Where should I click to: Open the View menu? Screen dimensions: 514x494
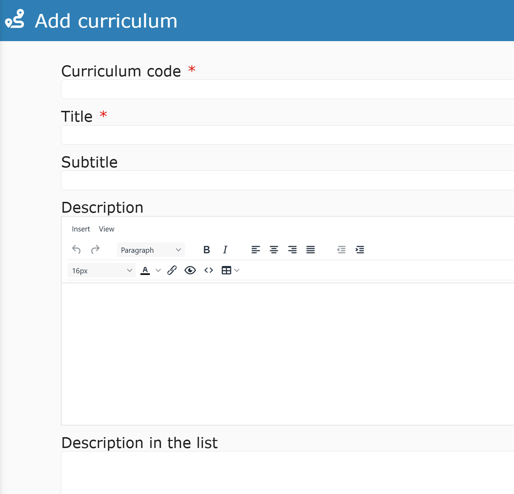(106, 229)
